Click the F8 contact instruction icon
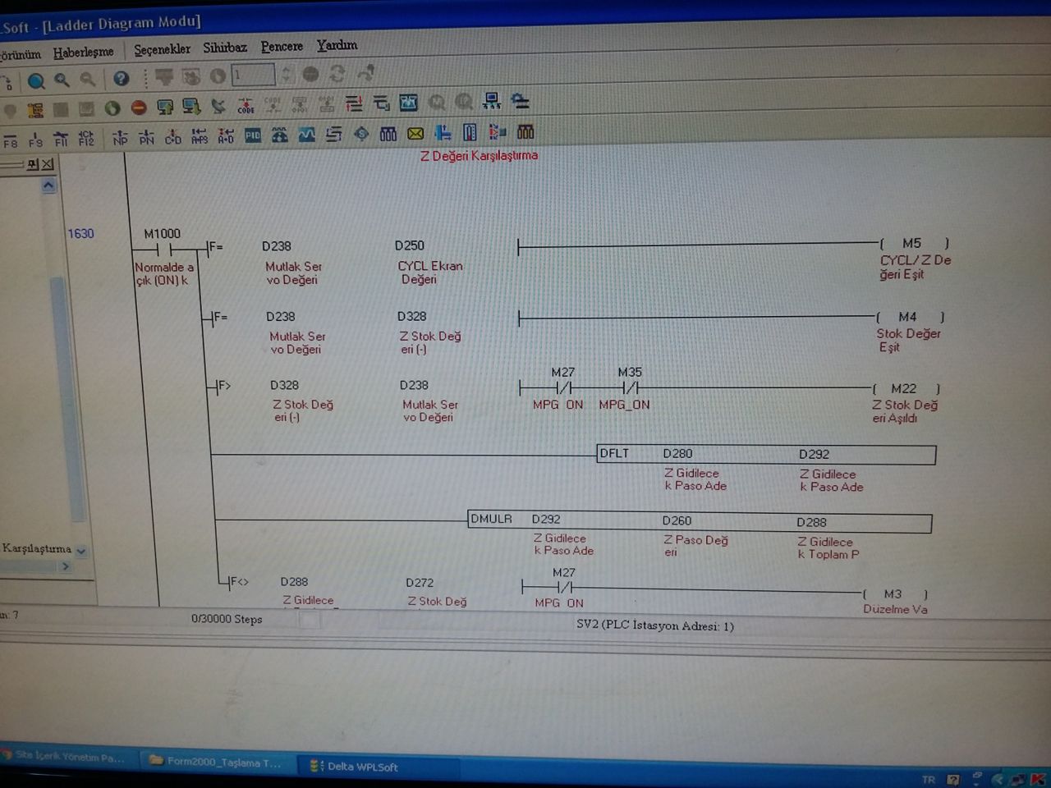Viewport: 1051px width, 788px height. coord(10,140)
